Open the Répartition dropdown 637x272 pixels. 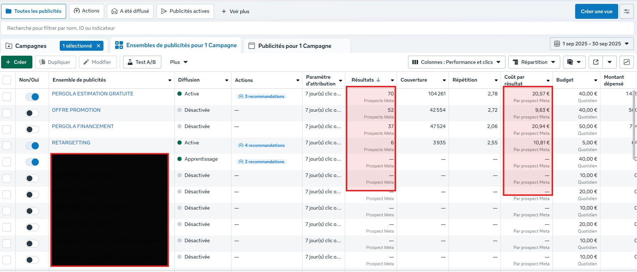(534, 62)
